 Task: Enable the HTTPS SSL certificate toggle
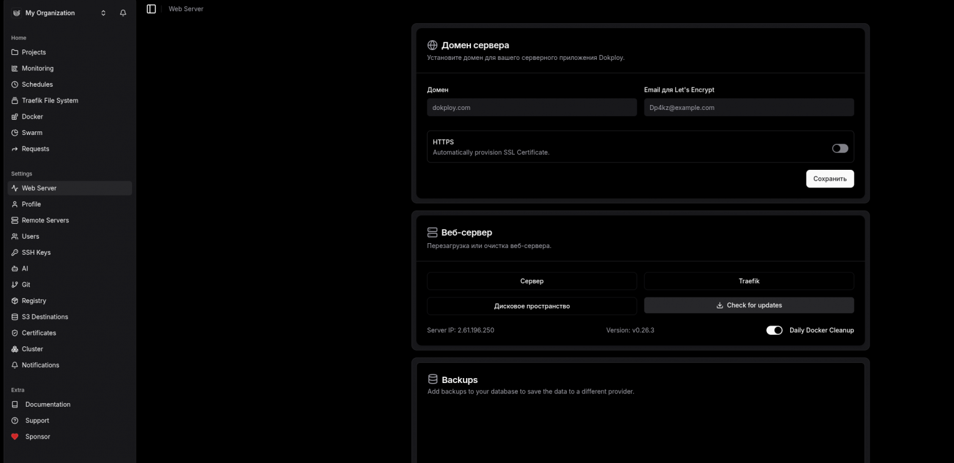pos(840,148)
